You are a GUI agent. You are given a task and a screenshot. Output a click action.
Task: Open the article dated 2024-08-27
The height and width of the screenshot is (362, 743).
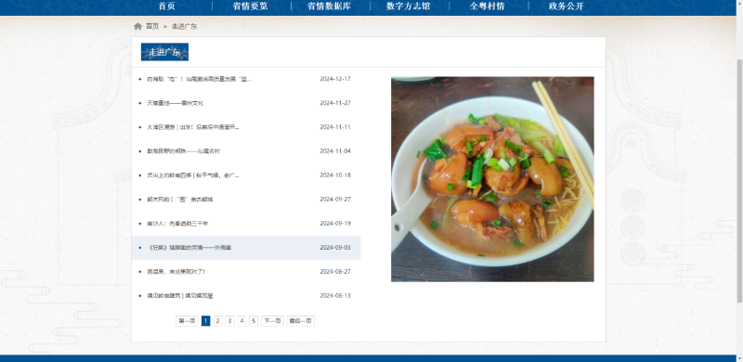point(176,272)
